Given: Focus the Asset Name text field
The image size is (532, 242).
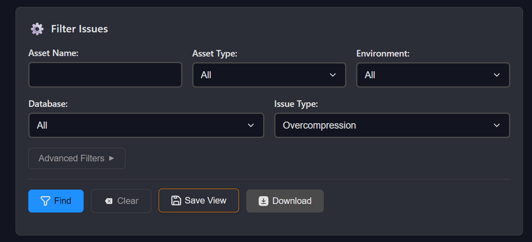Looking at the screenshot, I should (105, 75).
